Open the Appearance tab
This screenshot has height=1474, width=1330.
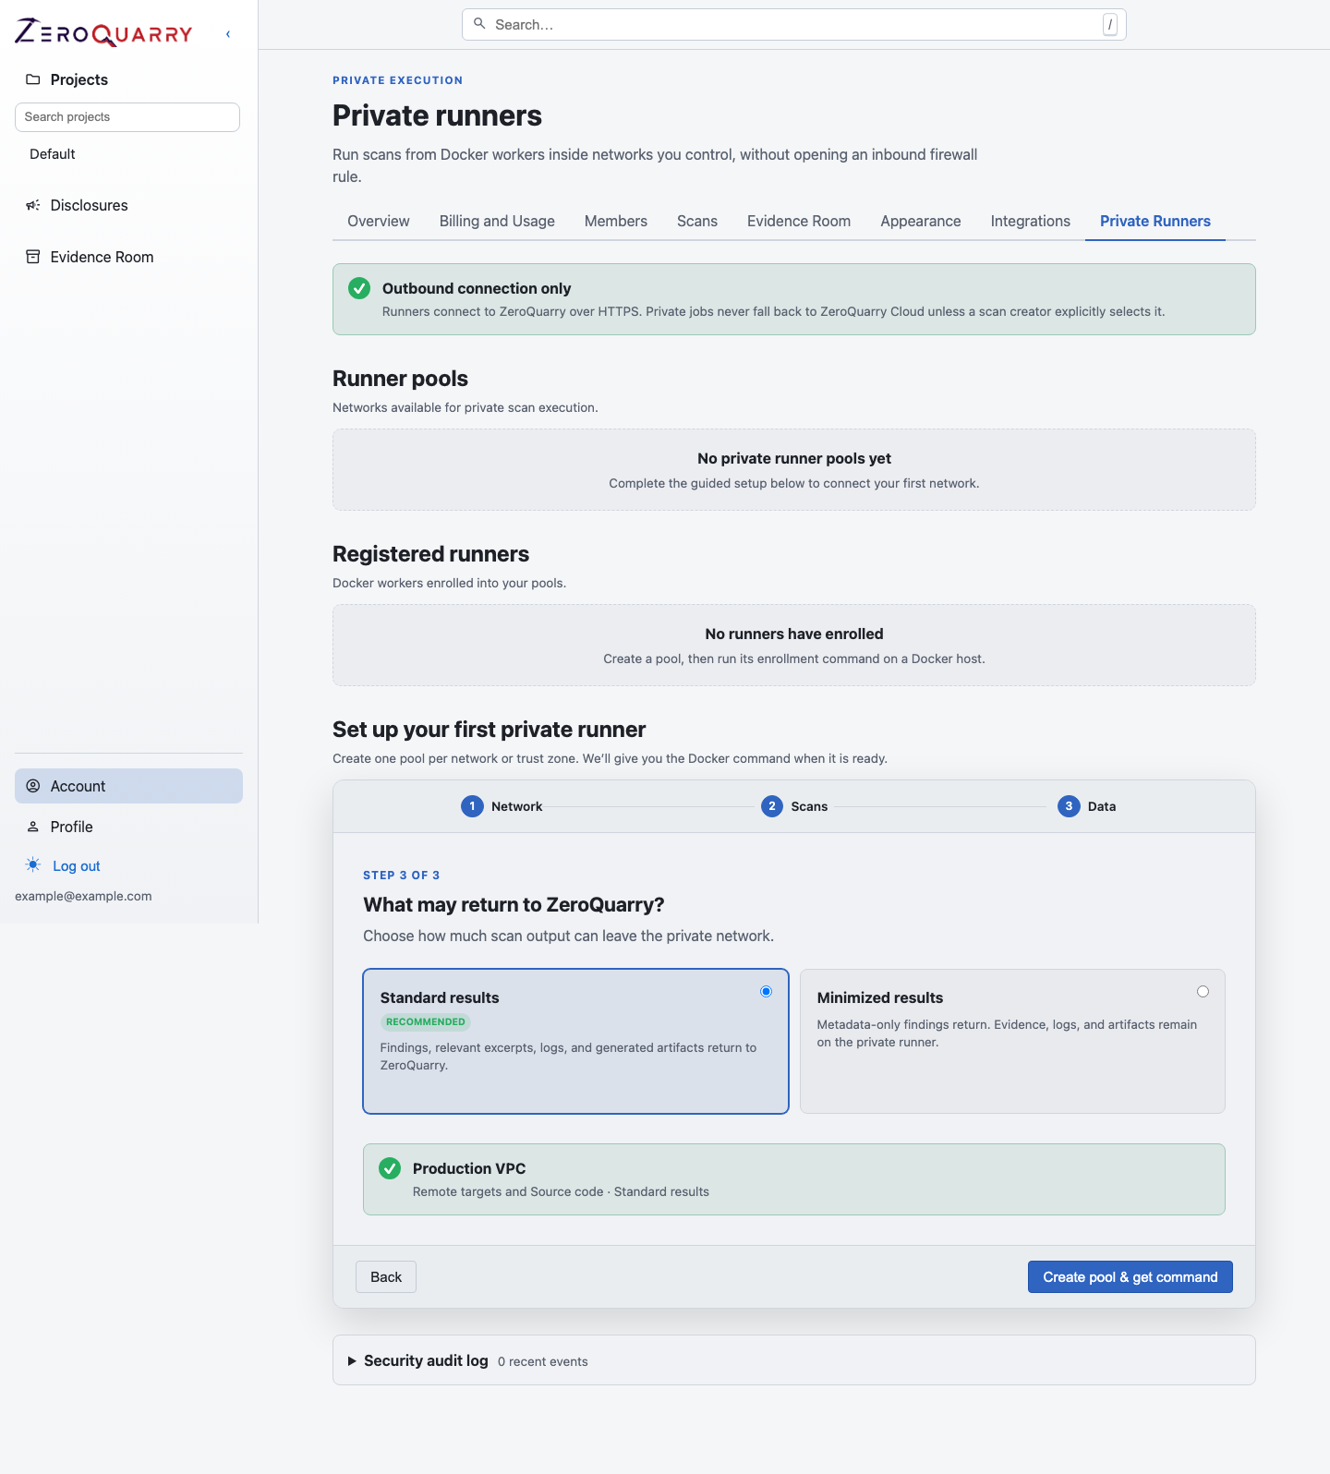click(921, 222)
